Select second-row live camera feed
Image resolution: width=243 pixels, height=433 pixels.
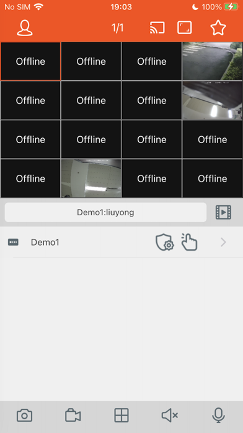click(x=212, y=100)
